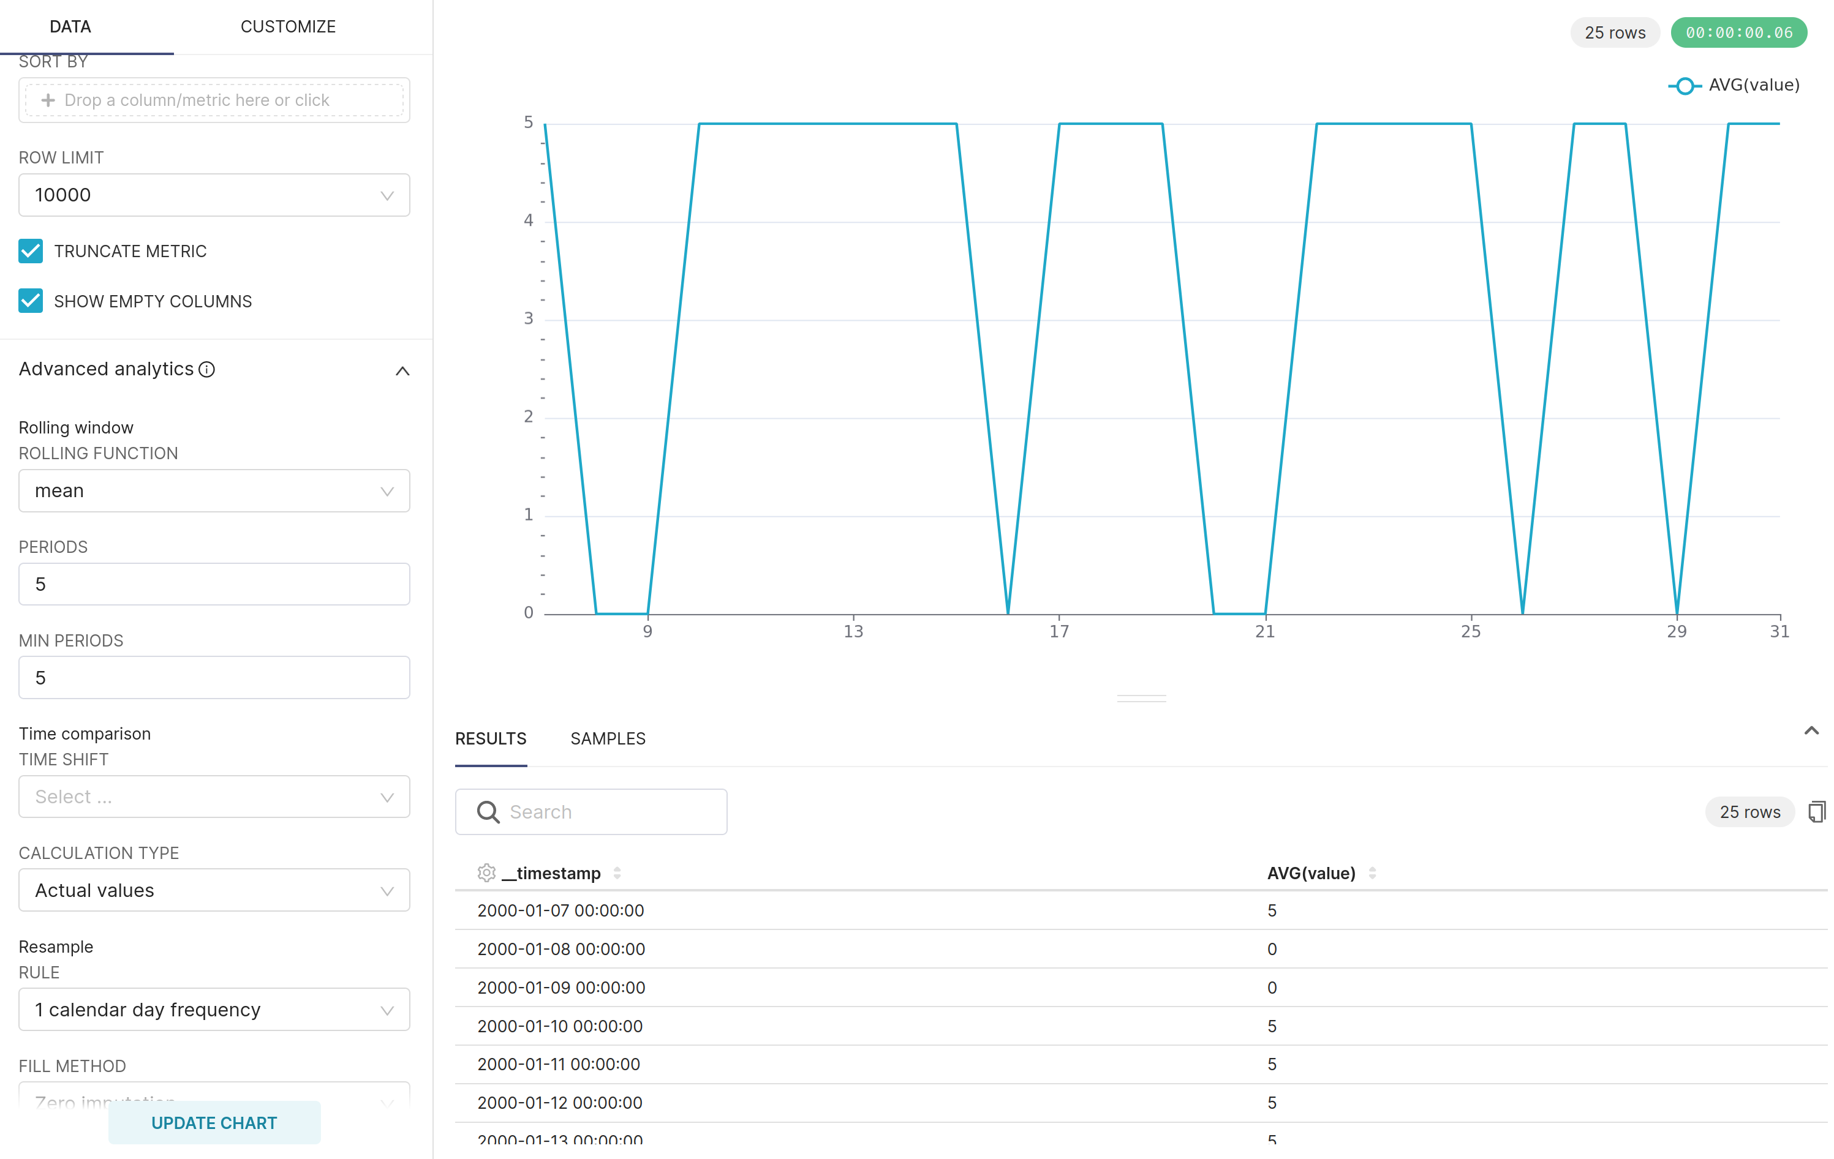Click the results Search input
The image size is (1834, 1159).
(592, 812)
